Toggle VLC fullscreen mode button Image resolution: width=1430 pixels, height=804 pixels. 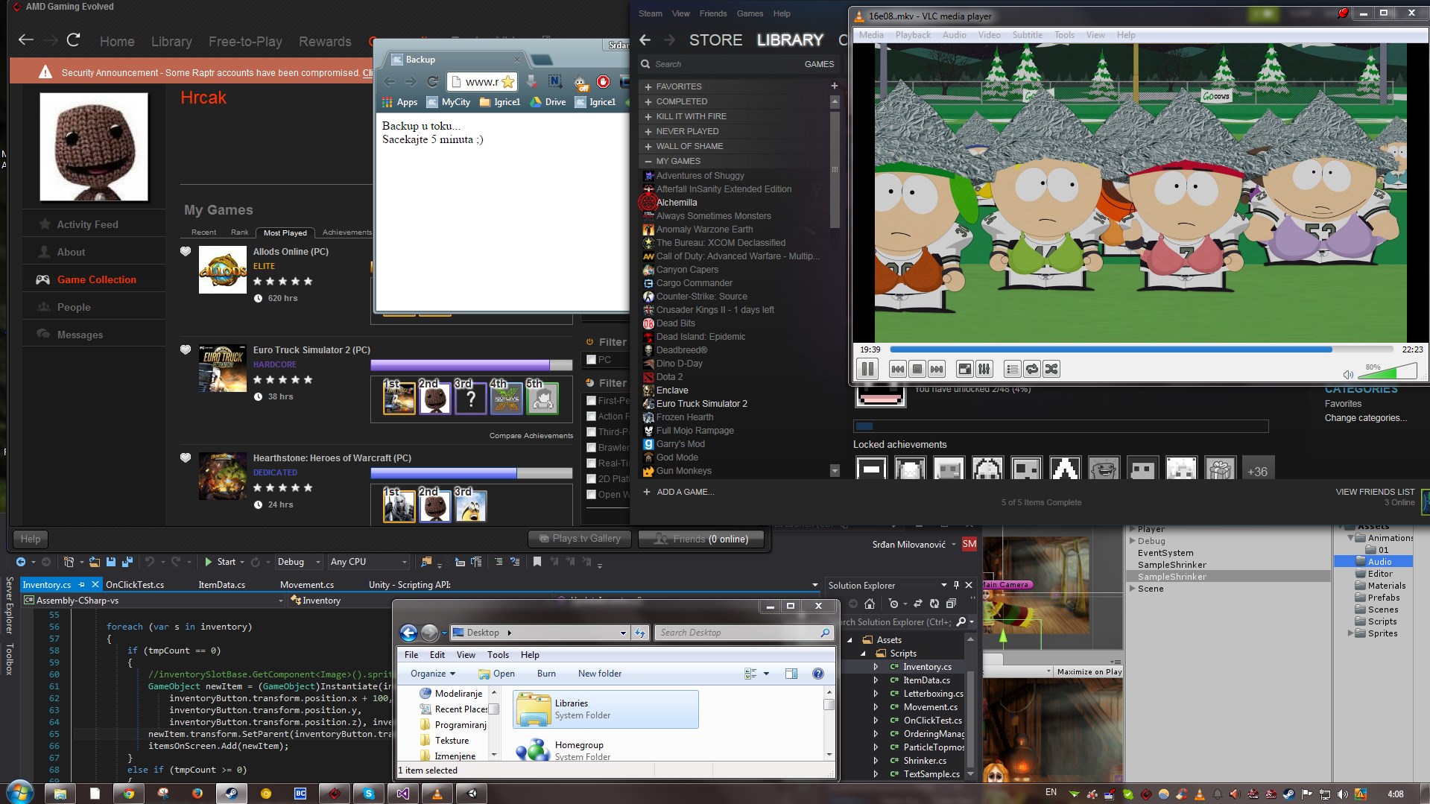click(x=964, y=369)
